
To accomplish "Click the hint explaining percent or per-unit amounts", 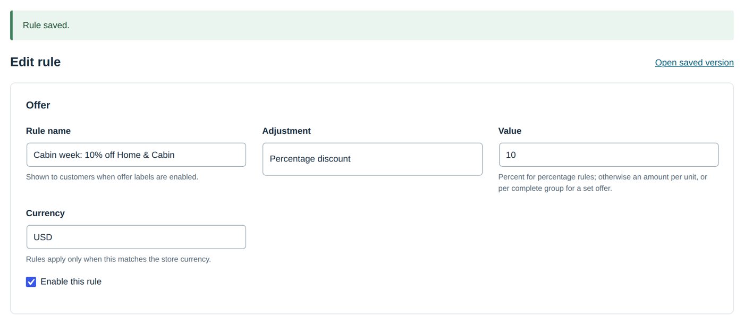I will (x=603, y=183).
